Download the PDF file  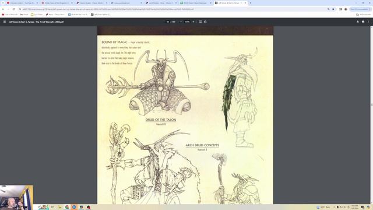tap(357, 22)
